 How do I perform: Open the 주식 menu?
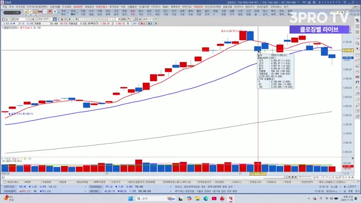coord(11,7)
